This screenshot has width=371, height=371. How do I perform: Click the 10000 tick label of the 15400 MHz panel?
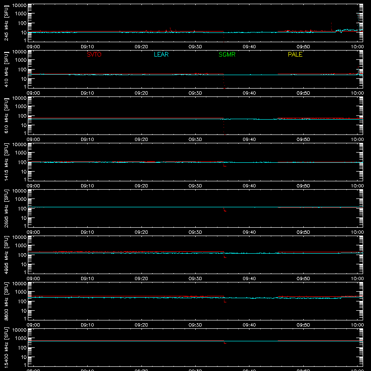click(x=19, y=330)
